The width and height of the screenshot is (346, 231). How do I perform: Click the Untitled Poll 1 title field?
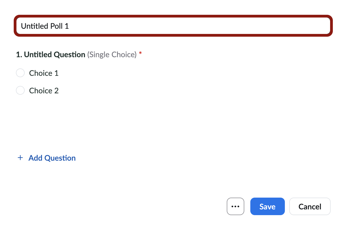click(x=173, y=26)
